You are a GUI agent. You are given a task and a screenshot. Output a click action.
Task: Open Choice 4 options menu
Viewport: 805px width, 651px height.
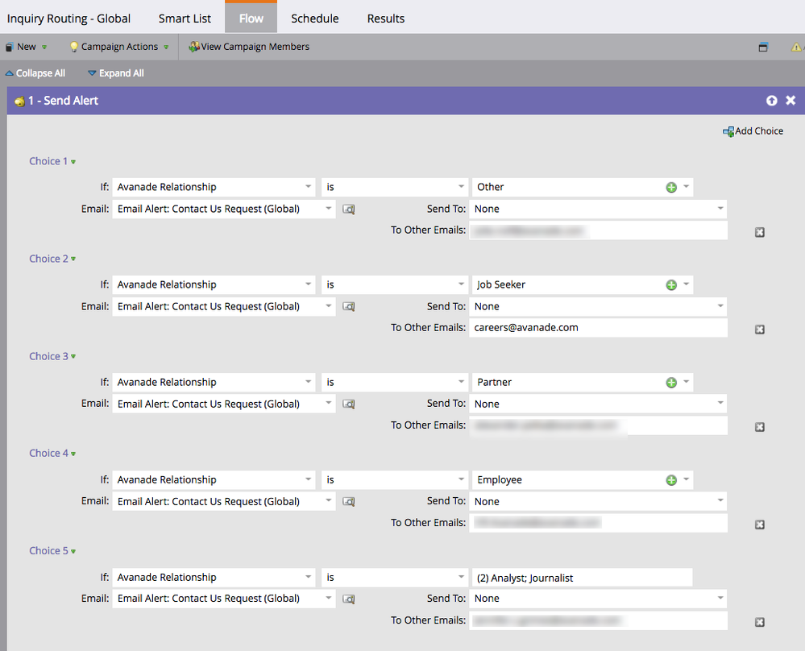pyautogui.click(x=73, y=454)
